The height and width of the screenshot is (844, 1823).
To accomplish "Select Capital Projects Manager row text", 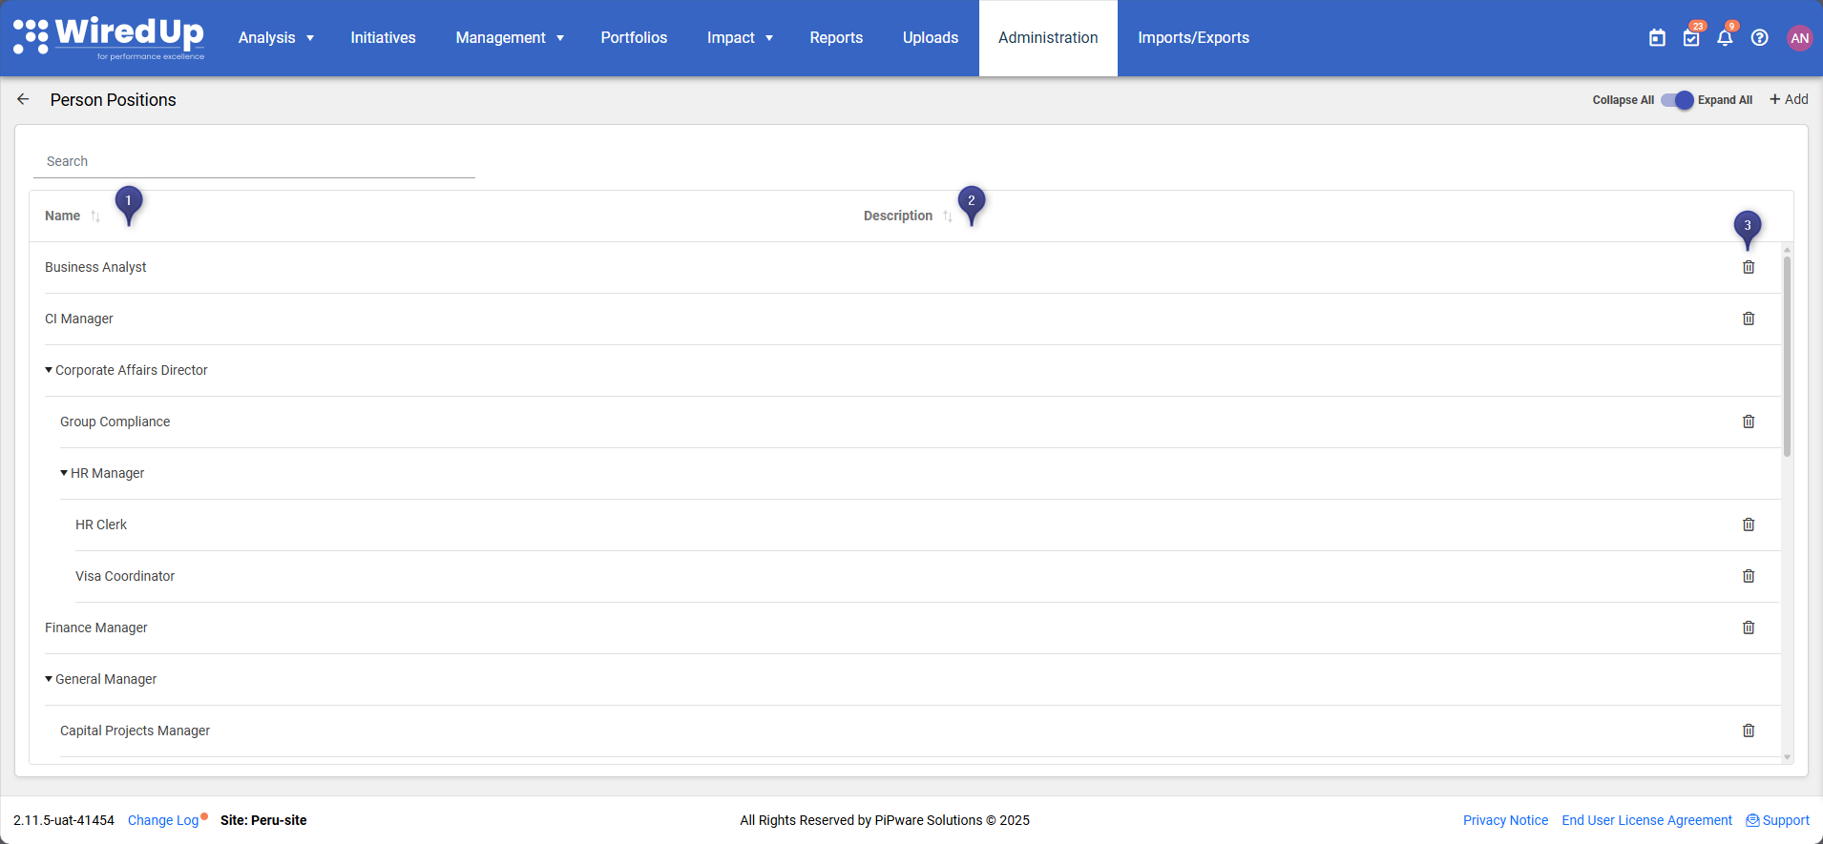I will coord(135,731).
